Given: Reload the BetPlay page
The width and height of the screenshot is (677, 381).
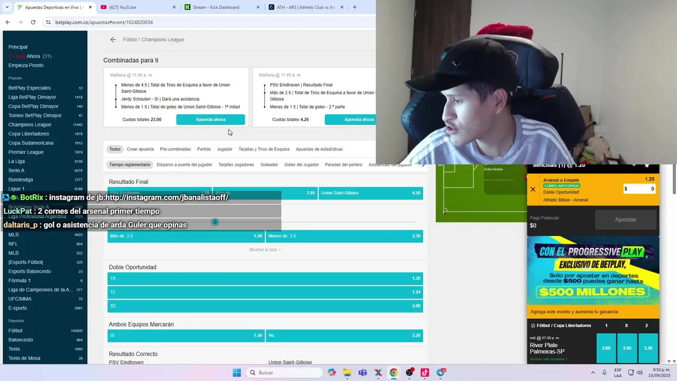Looking at the screenshot, I should pyautogui.click(x=33, y=22).
